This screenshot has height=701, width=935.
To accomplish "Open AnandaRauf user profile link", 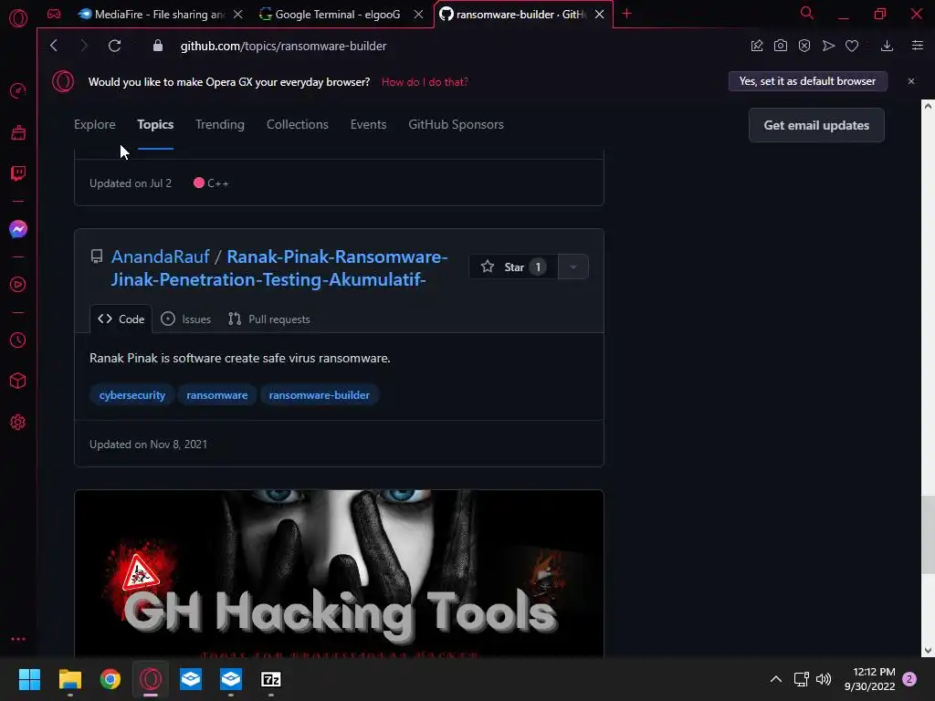I will pos(161,256).
